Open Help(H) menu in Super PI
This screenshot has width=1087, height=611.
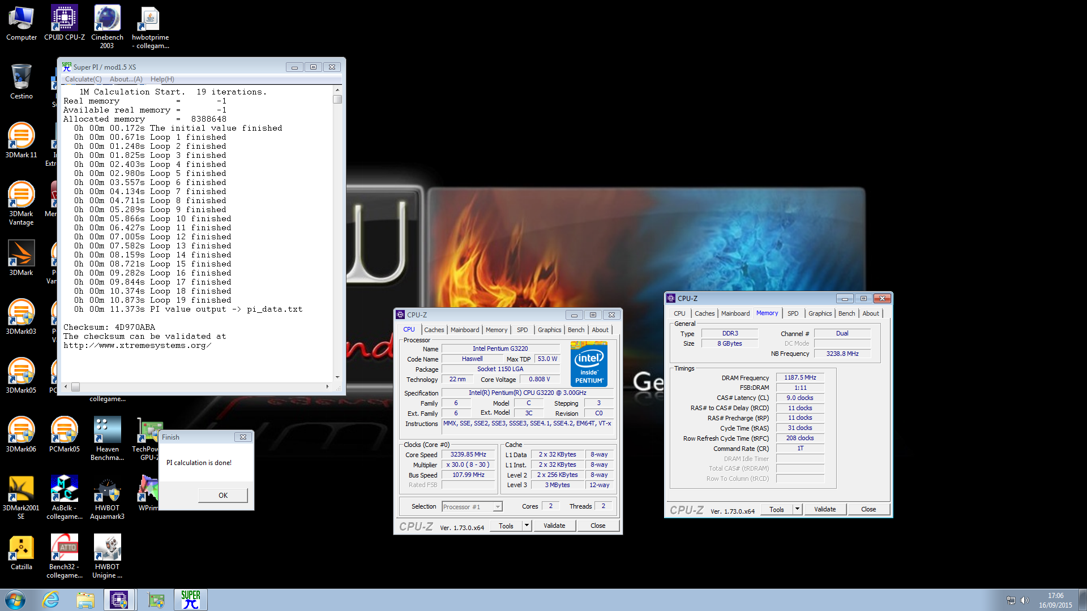point(162,79)
